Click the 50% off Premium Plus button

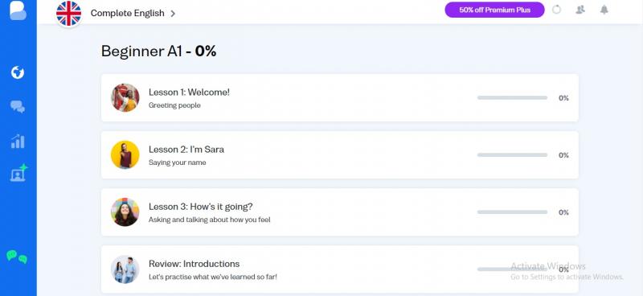(494, 10)
